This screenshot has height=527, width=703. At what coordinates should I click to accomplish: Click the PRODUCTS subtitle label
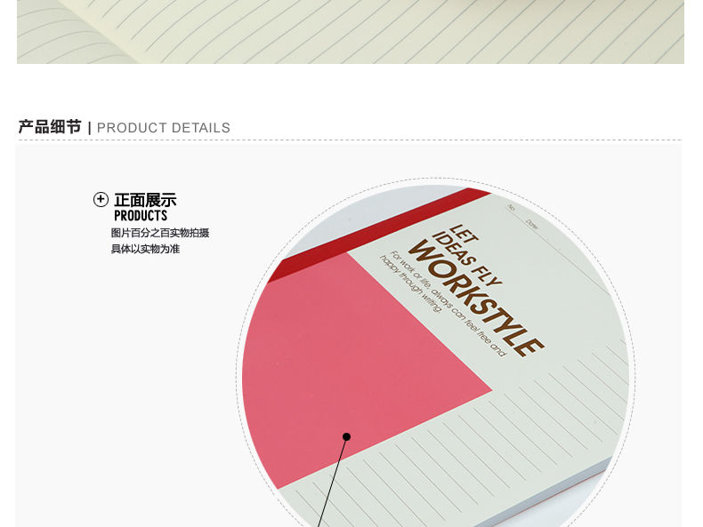pyautogui.click(x=141, y=216)
